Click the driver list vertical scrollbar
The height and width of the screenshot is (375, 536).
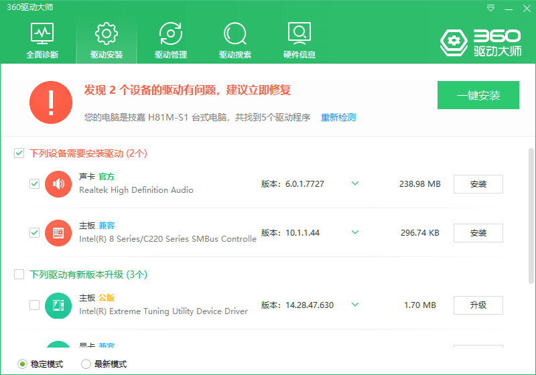(x=531, y=216)
